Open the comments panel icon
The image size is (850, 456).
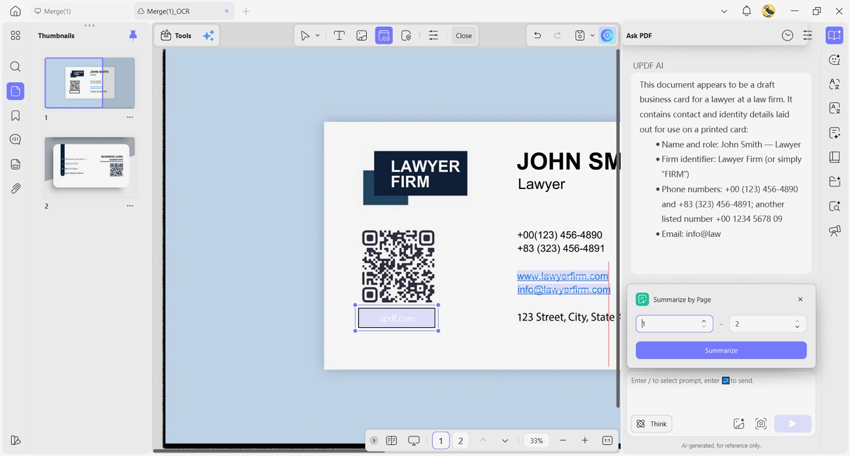(x=15, y=139)
